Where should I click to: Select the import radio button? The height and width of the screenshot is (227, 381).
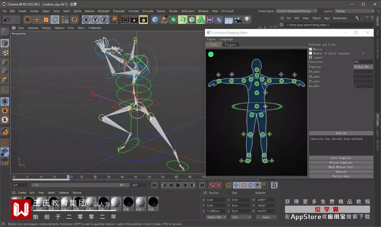point(311,57)
